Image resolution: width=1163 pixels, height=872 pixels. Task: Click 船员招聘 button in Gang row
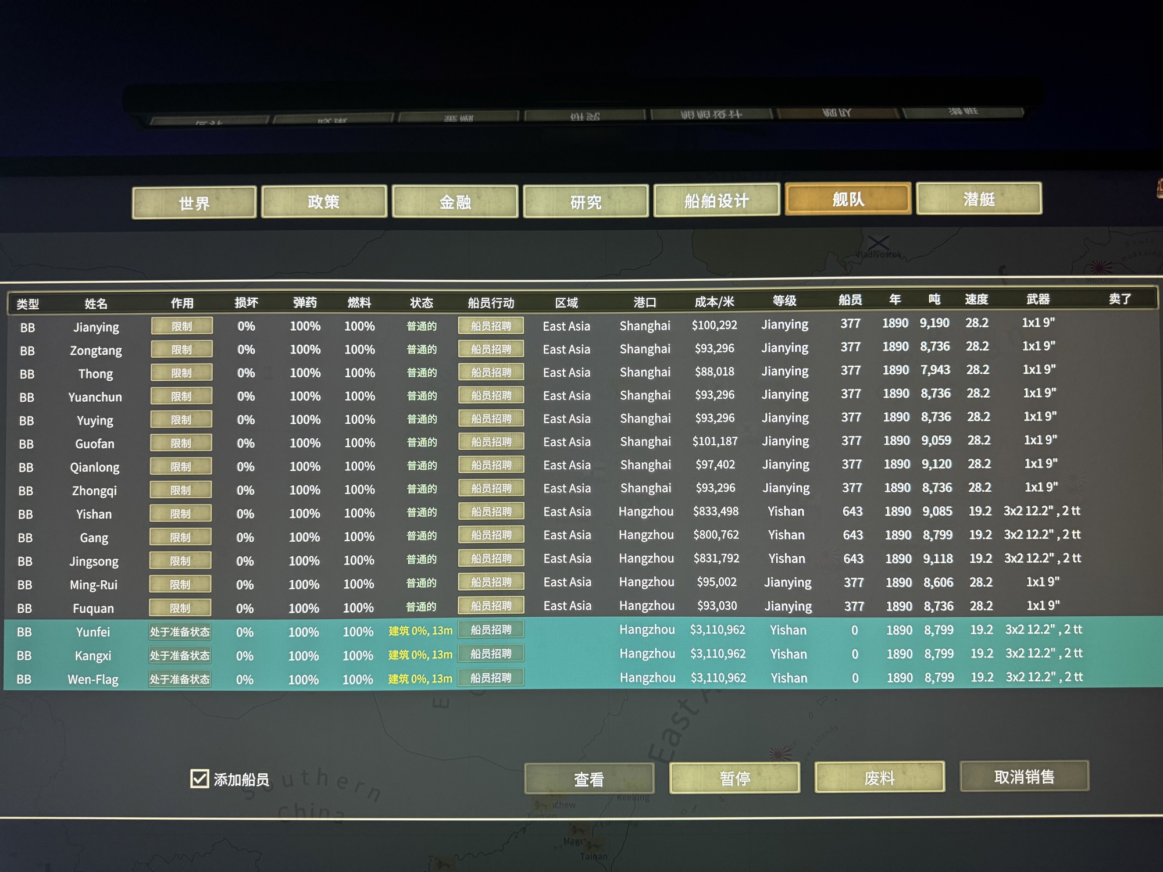pos(491,535)
